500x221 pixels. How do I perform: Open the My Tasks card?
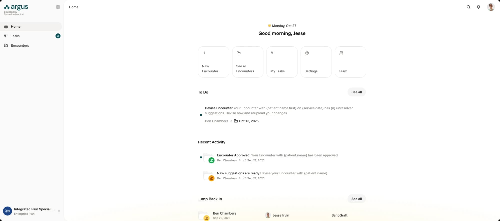pos(282,62)
